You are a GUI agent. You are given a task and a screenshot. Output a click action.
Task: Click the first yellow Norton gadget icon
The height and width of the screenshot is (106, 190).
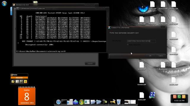[x=13, y=82]
